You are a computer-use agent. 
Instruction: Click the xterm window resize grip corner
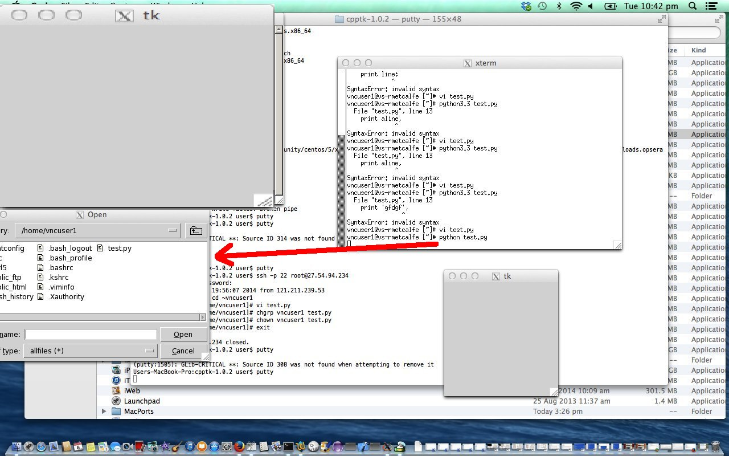(617, 245)
